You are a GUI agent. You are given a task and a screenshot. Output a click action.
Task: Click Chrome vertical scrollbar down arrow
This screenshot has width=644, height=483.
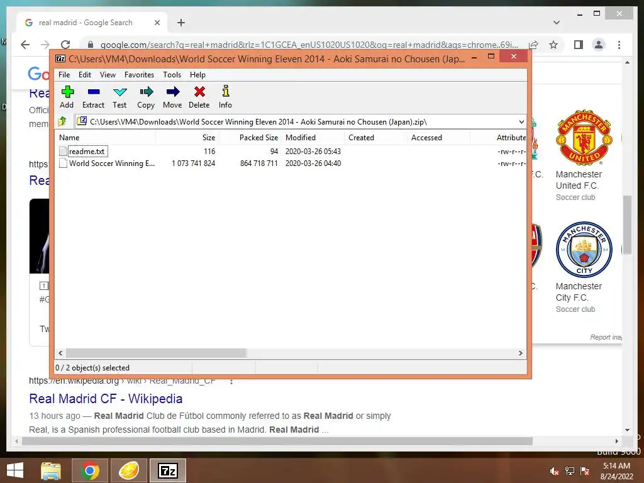coord(627,430)
